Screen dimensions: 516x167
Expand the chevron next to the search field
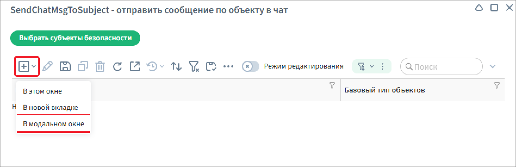(x=493, y=66)
